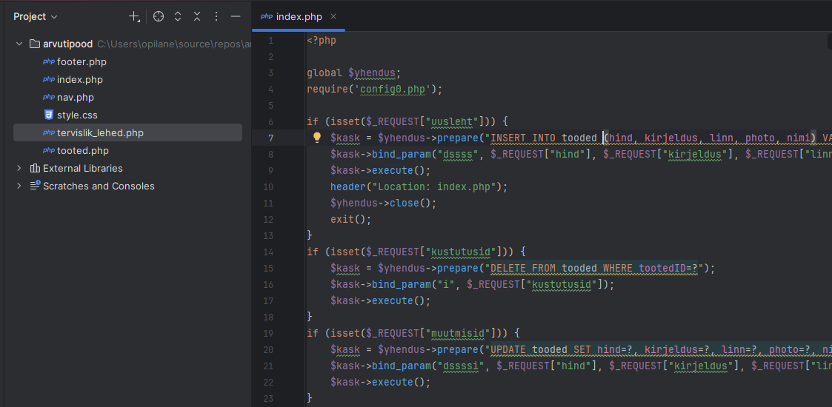832x407 pixels.
Task: Click Select Opened File crosshair icon
Action: [159, 16]
